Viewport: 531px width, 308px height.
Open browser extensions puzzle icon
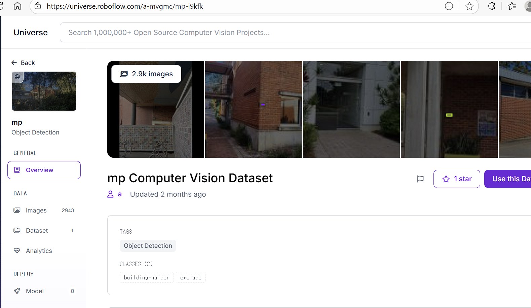[x=491, y=6]
